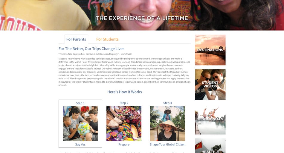The width and height of the screenshot is (284, 153).
Task: Switch to the For Parents tab
Action: pyautogui.click(x=76, y=39)
